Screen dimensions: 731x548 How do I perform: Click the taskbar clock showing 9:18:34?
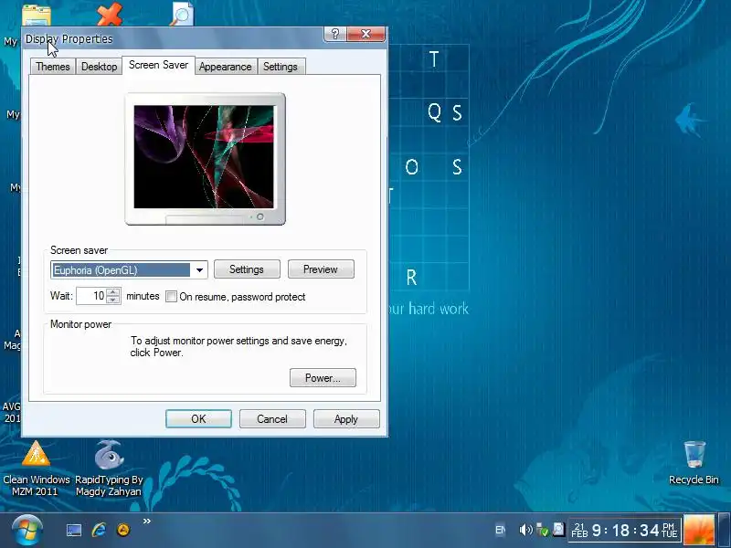tap(625, 530)
